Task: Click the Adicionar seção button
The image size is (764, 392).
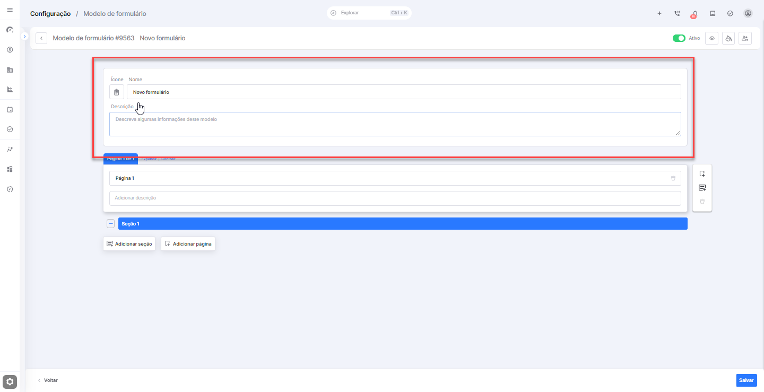Action: (129, 244)
